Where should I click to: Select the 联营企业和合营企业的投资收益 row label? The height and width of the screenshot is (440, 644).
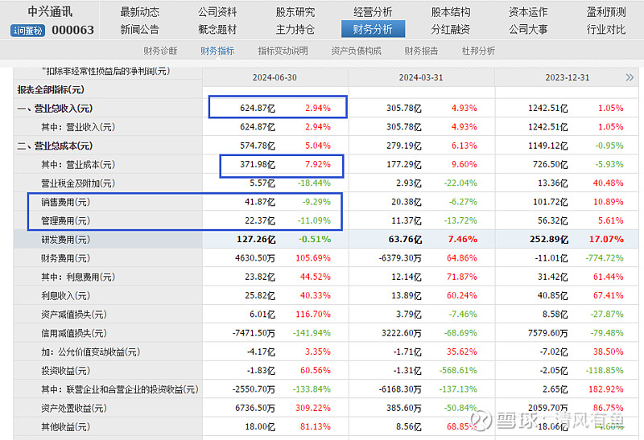[120, 389]
